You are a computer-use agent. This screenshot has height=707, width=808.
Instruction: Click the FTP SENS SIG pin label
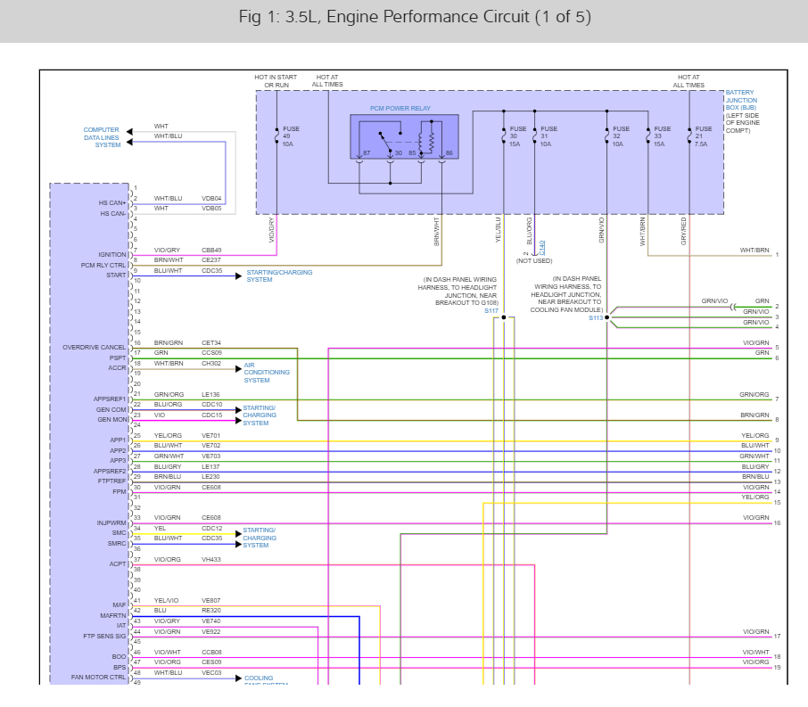(104, 637)
